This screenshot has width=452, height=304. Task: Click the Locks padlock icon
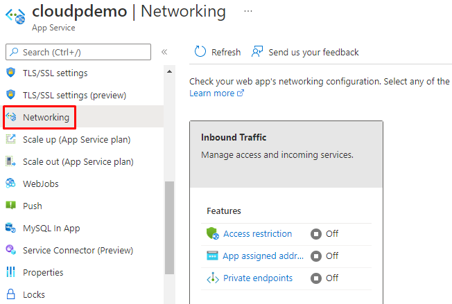(x=11, y=294)
